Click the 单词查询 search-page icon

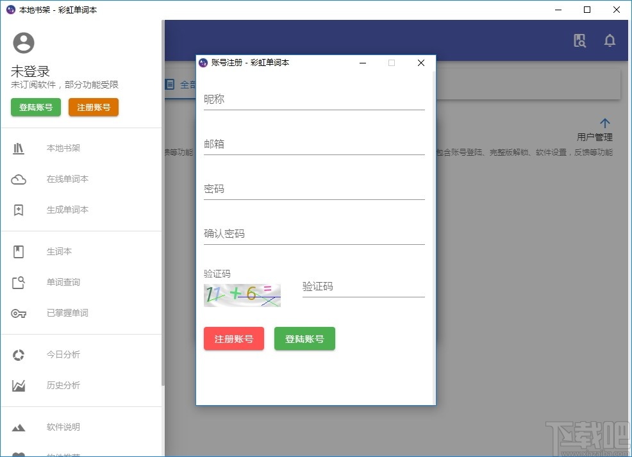pos(19,283)
